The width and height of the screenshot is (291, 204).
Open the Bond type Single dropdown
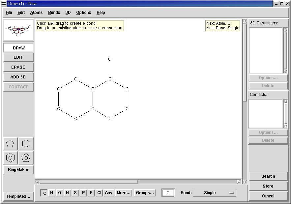click(214, 193)
